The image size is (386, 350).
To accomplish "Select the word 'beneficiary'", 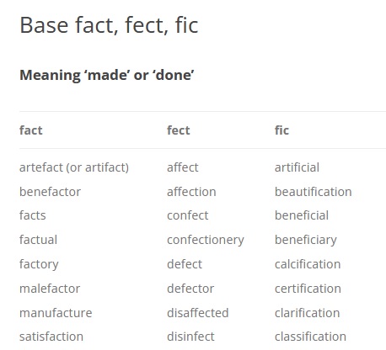I will click(x=306, y=241).
